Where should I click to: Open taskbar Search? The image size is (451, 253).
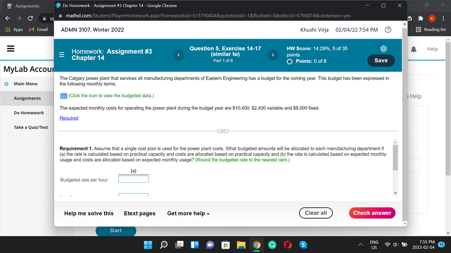pyautogui.click(x=164, y=245)
